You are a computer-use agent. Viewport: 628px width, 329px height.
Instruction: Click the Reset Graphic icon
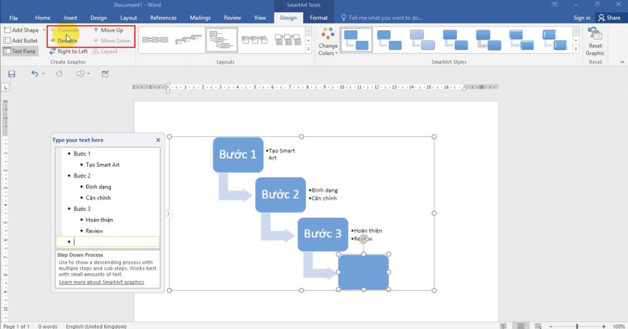595,34
